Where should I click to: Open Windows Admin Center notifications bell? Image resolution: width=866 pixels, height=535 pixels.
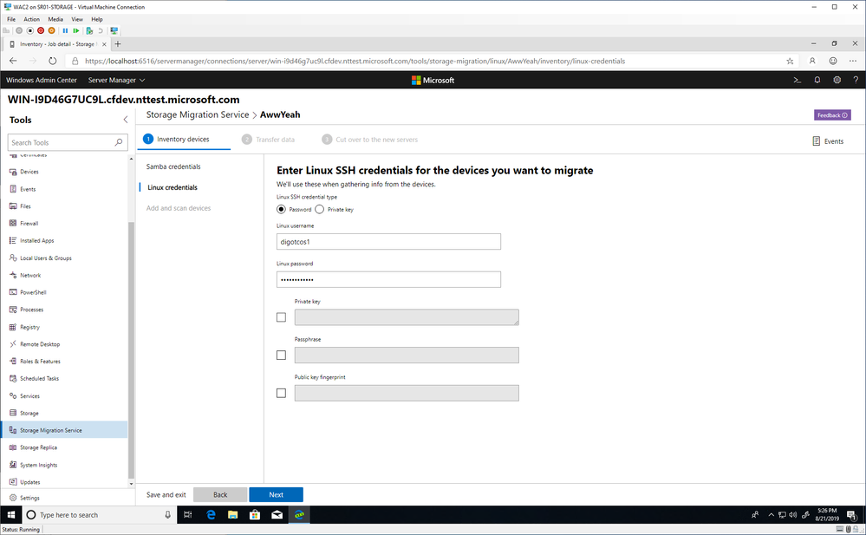tap(817, 80)
